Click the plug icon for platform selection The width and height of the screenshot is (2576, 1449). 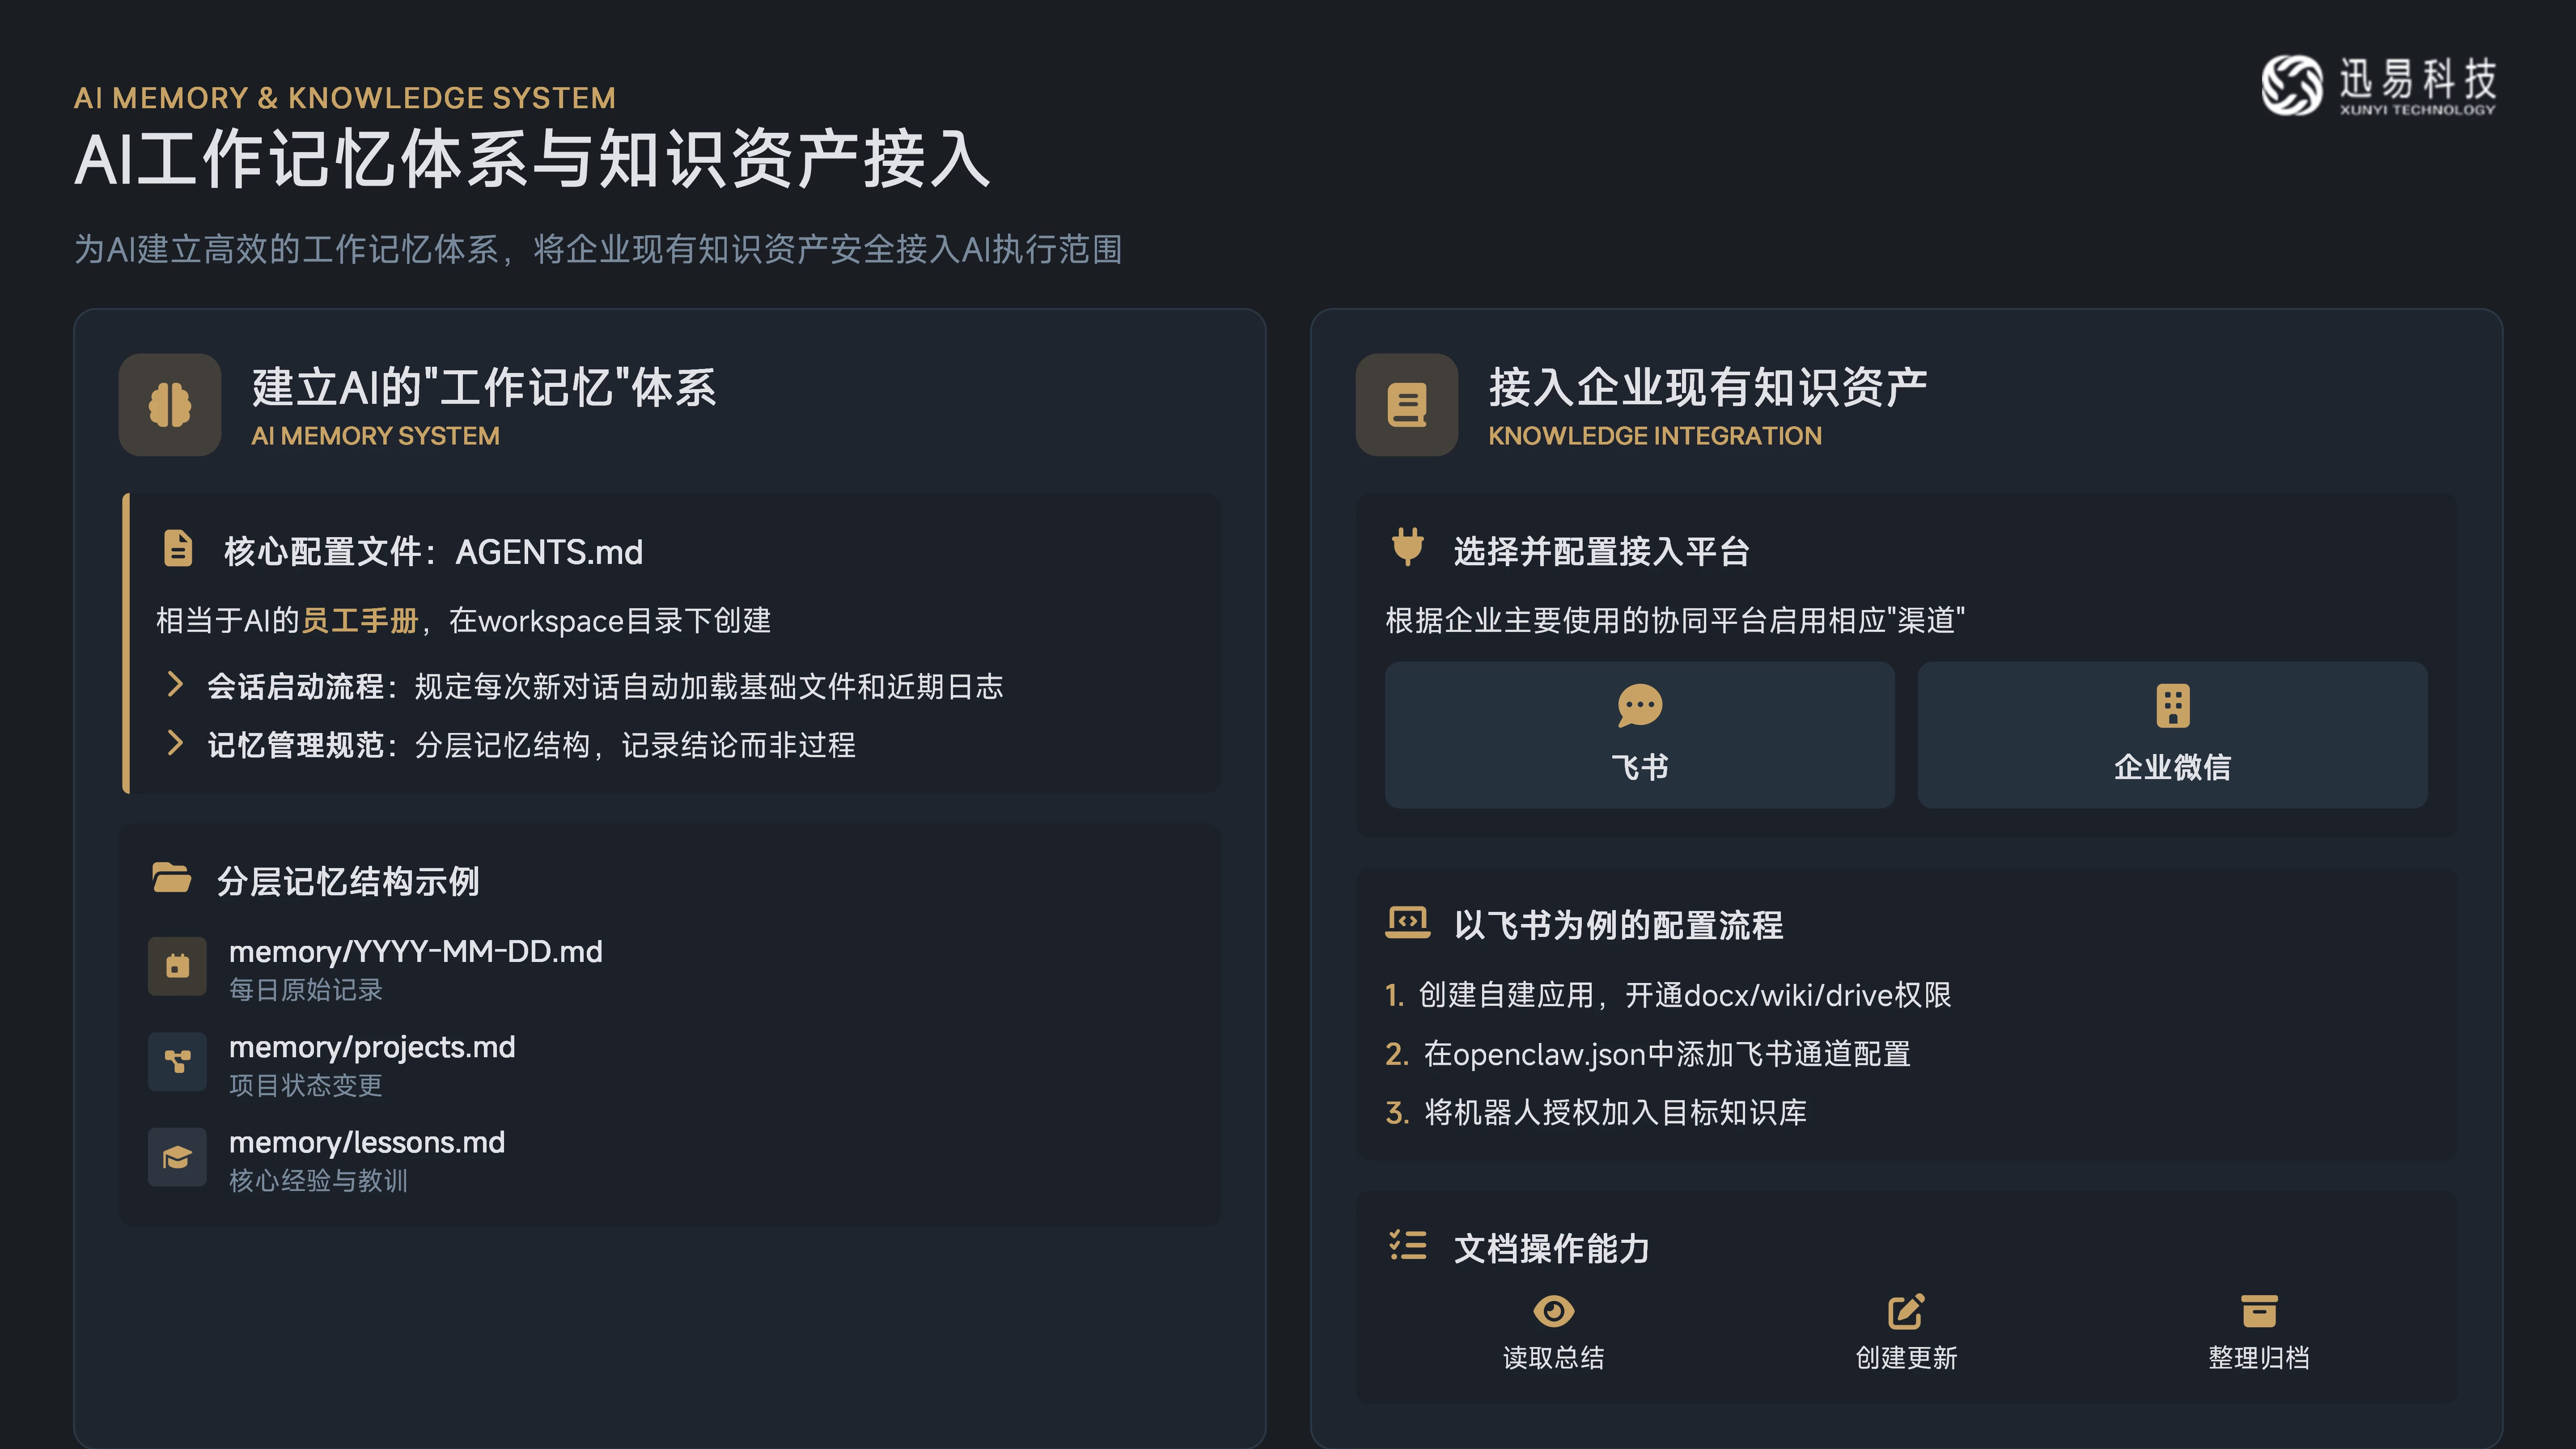(x=1407, y=547)
